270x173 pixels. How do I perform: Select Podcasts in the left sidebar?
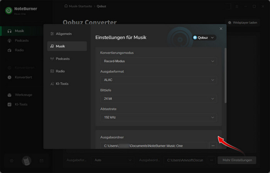[x=22, y=40]
